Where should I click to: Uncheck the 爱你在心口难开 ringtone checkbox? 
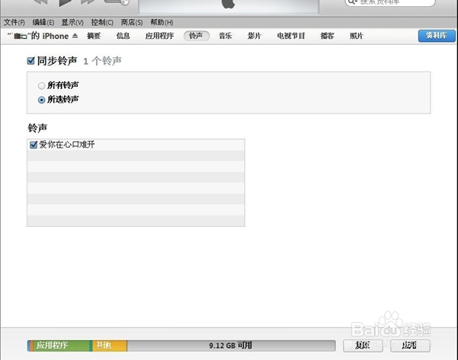tap(34, 145)
